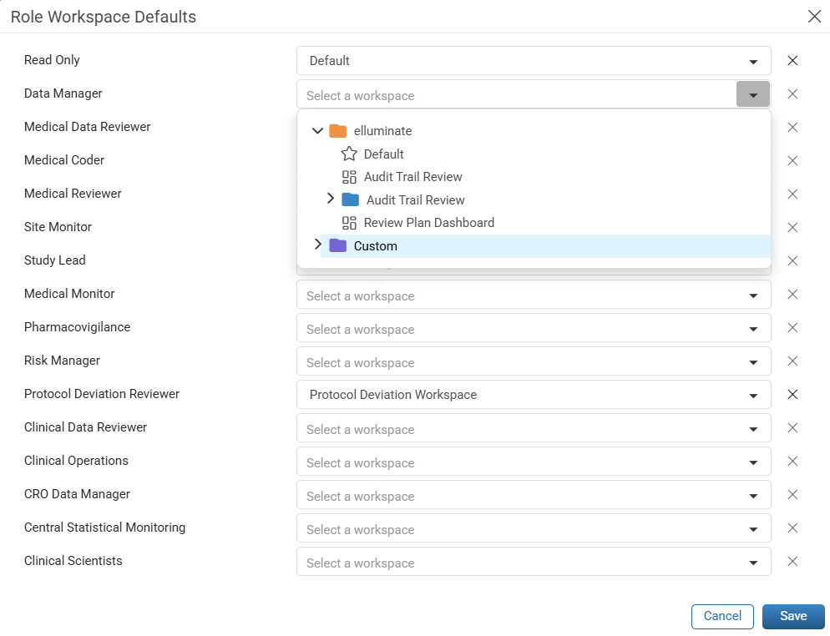The image size is (830, 636).
Task: Clear the Clinical Data Reviewer row
Action: coord(792,427)
